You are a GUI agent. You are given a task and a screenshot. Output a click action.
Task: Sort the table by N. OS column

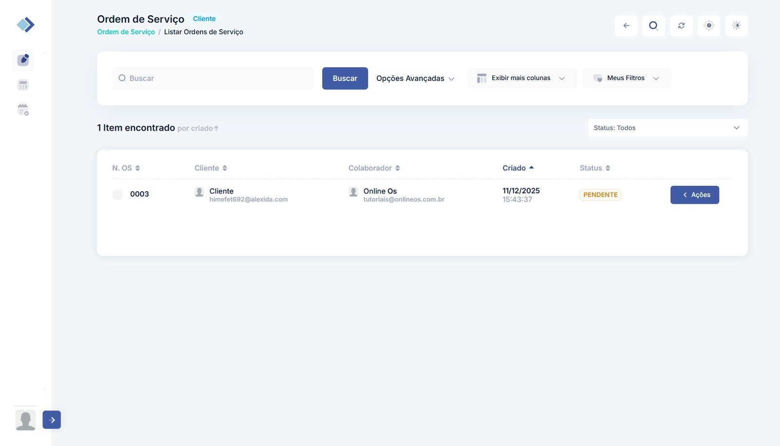[126, 168]
